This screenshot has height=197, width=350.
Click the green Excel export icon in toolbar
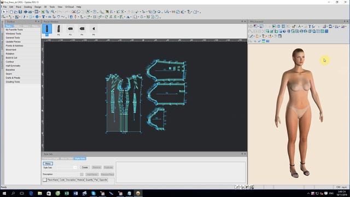pyautogui.click(x=43, y=11)
